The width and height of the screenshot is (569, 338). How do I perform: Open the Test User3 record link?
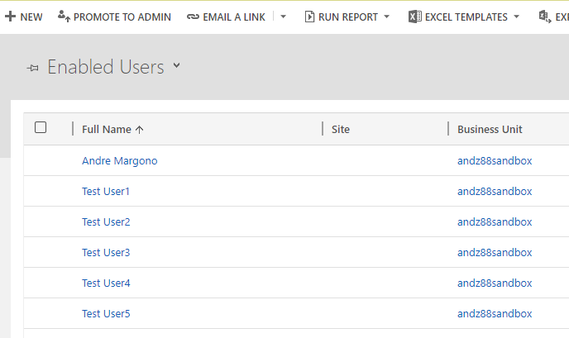point(106,253)
